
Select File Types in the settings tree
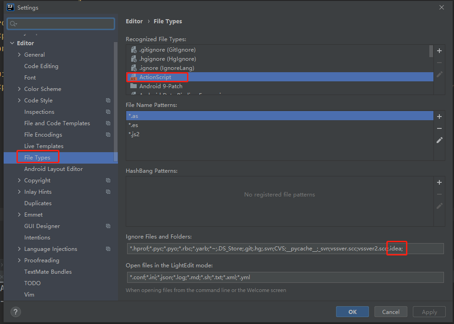[x=37, y=157]
